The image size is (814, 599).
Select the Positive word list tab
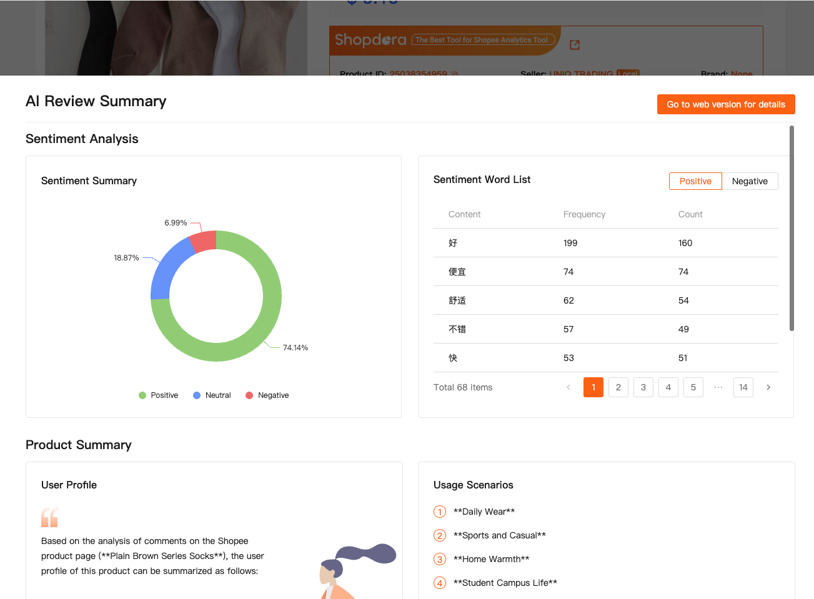(695, 181)
